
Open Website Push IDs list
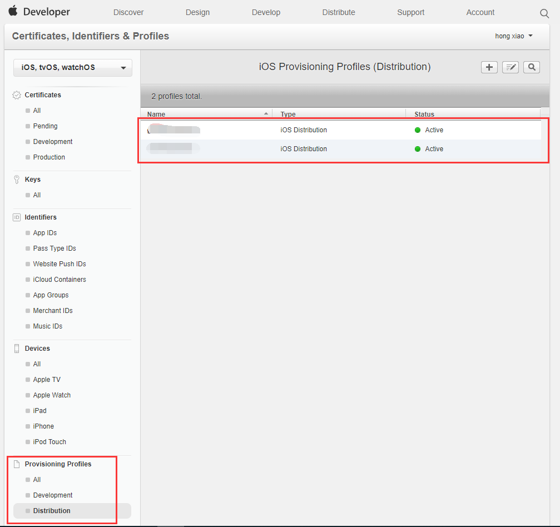[x=60, y=264]
